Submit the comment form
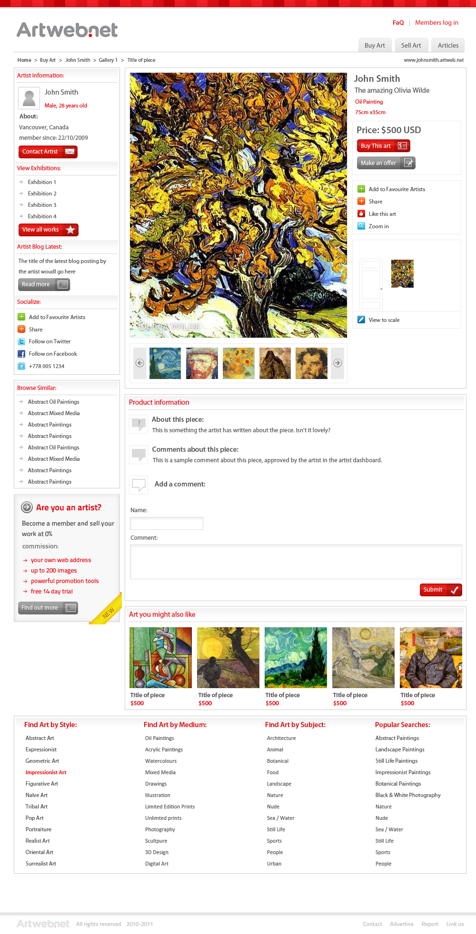 [x=441, y=590]
